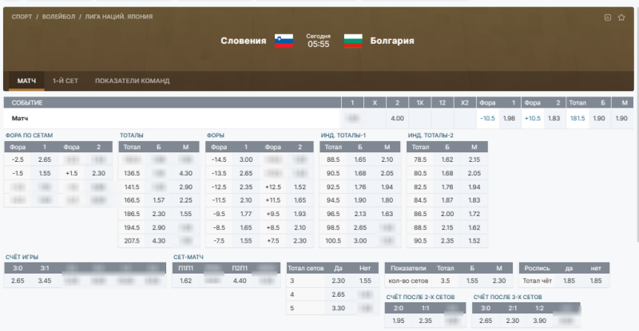
Task: Choose odds 1.83 for handicap +10.5
Action: (554, 118)
